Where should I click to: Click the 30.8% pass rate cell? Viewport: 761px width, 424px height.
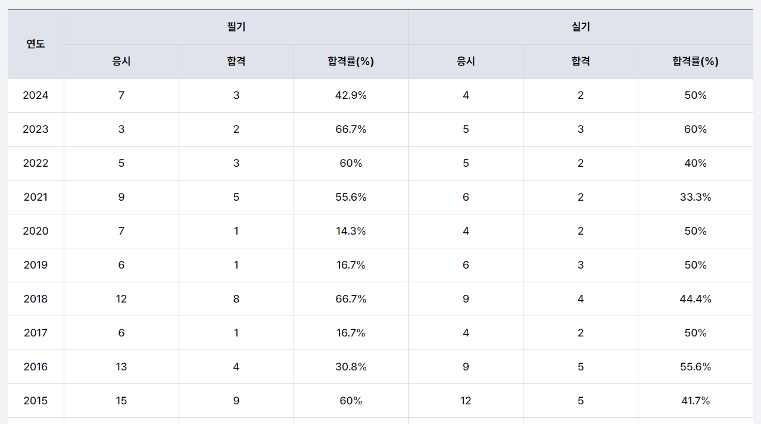351,367
